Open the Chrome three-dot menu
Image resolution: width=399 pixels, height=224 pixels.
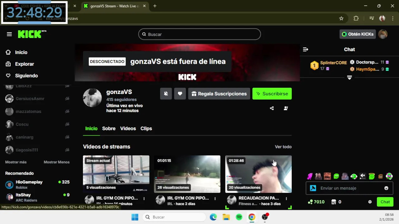click(x=393, y=18)
